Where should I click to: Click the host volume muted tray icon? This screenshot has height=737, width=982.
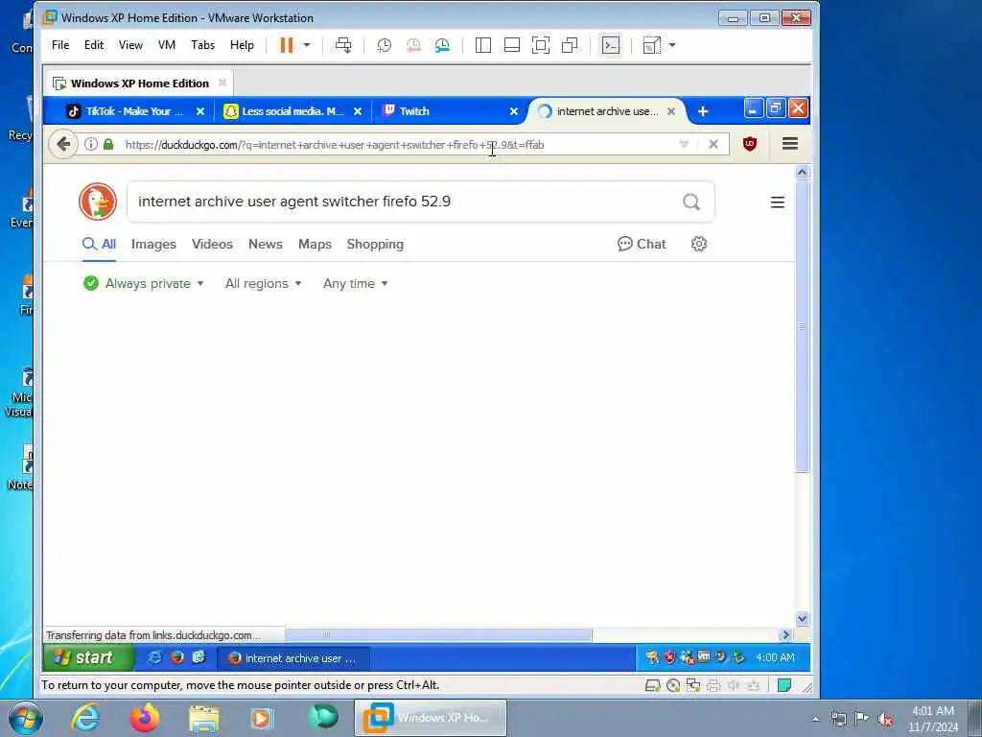[885, 719]
